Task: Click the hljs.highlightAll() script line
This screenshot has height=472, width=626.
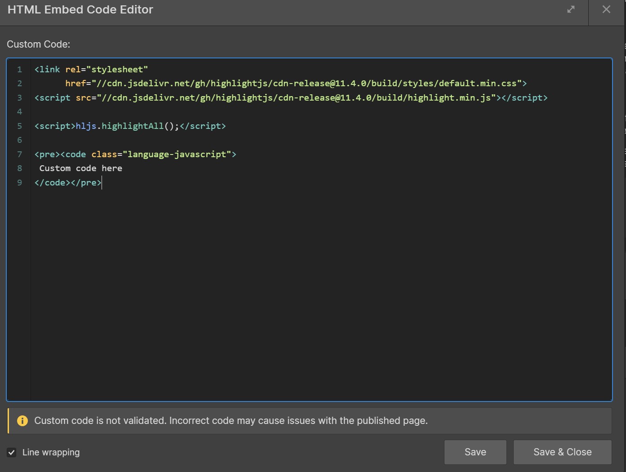Action: pos(130,126)
